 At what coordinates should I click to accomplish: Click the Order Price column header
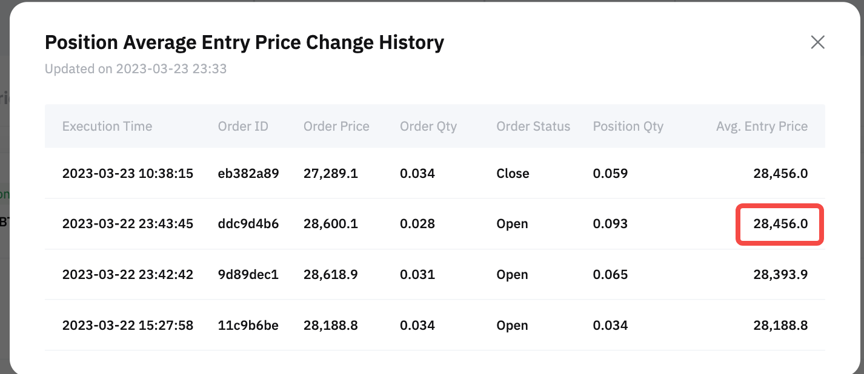coord(336,126)
